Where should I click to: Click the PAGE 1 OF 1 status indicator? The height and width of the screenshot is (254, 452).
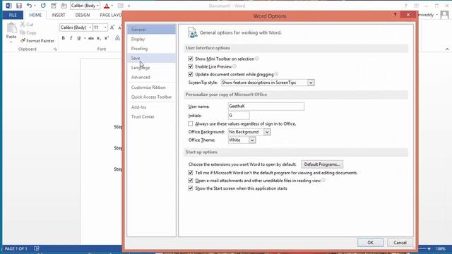[16, 248]
